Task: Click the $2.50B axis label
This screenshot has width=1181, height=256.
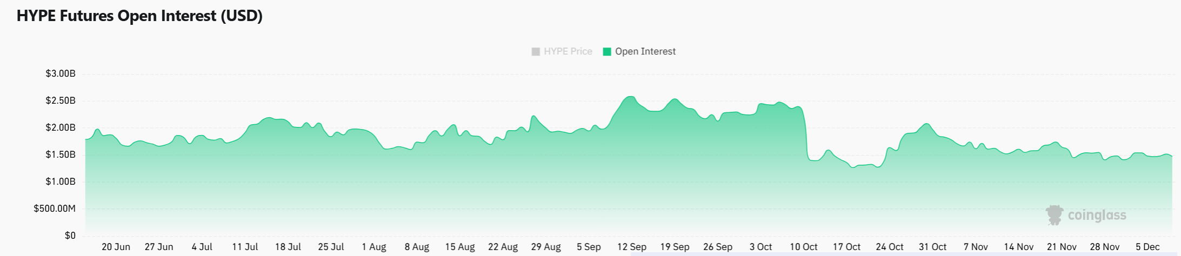Action: (x=61, y=101)
